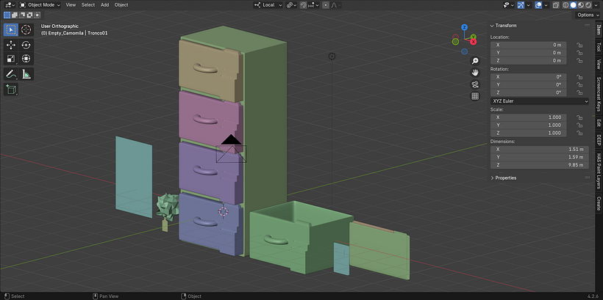Set selection mode to new selection
603x300 pixels.
(x=7, y=15)
